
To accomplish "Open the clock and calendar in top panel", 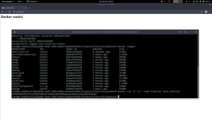I will (106, 1).
